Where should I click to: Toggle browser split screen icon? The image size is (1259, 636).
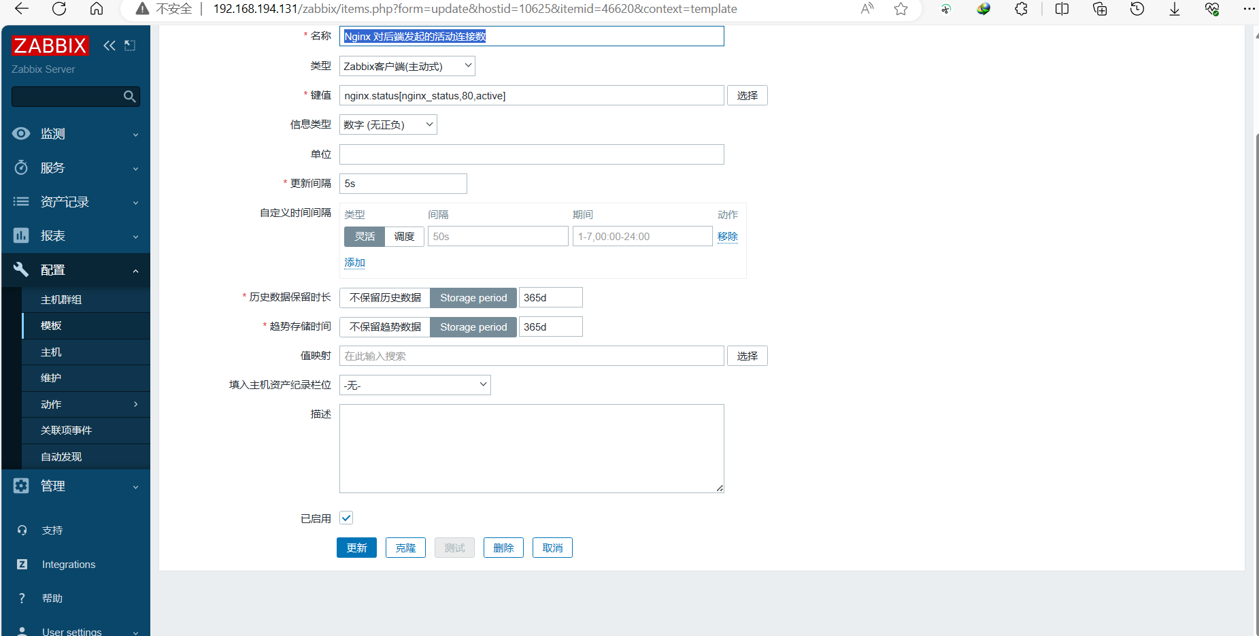(1062, 9)
